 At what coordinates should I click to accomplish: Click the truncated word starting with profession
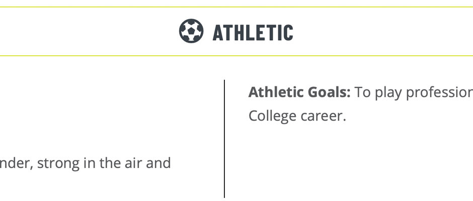click(x=439, y=93)
